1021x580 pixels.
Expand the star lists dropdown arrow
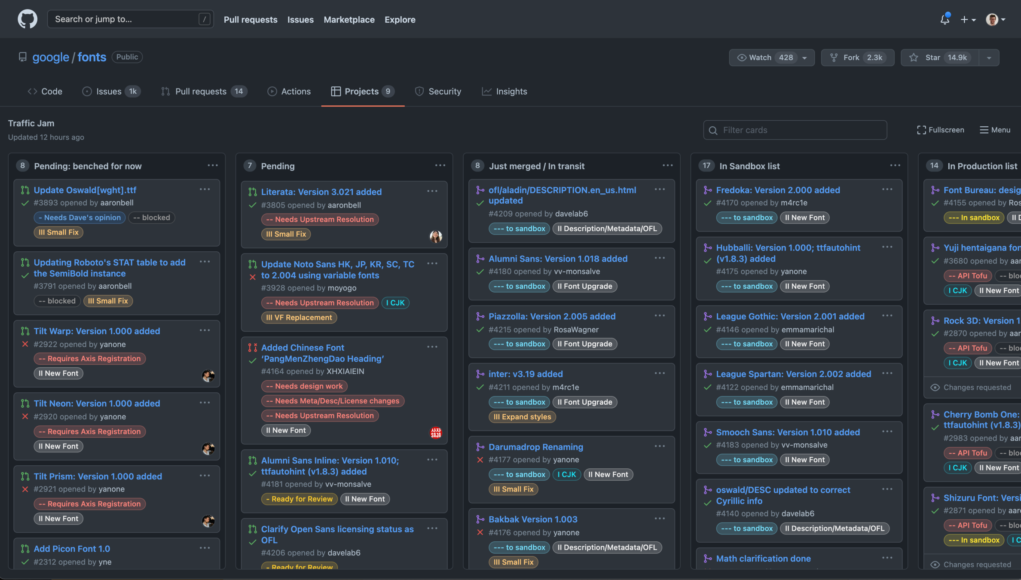(989, 58)
